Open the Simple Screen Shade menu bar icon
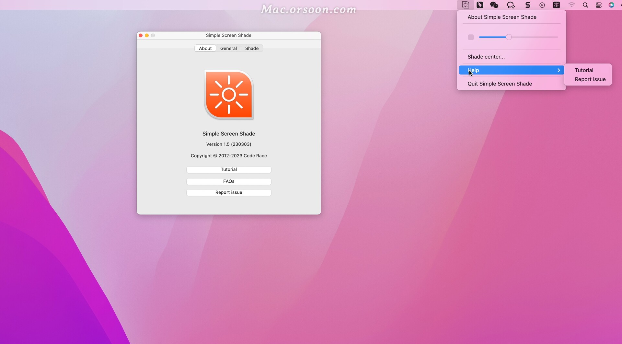 (x=466, y=5)
